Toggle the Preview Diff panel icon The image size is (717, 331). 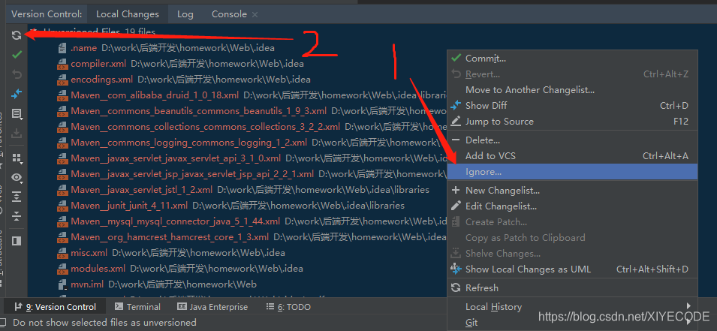[x=17, y=240]
